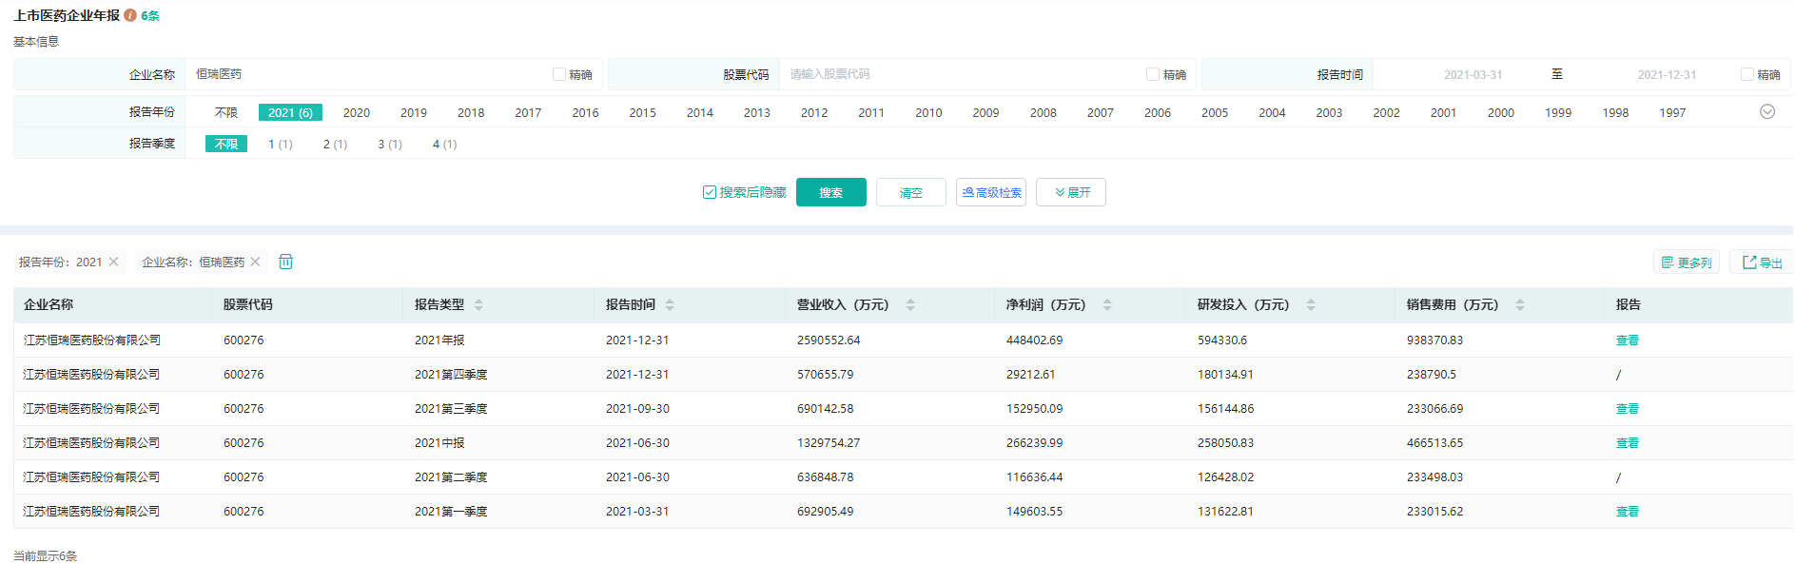Image resolution: width=1795 pixels, height=564 pixels.
Task: Click the trash icon to clear filters
Action: pyautogui.click(x=285, y=262)
